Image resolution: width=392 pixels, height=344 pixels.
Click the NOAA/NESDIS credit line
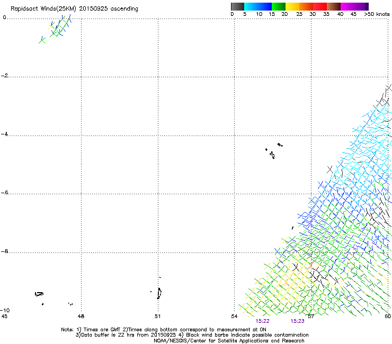pyautogui.click(x=229, y=341)
